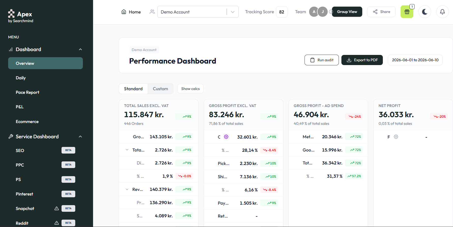
Task: Open purple settings gear in Gross Profit card
Action: pyautogui.click(x=226, y=137)
